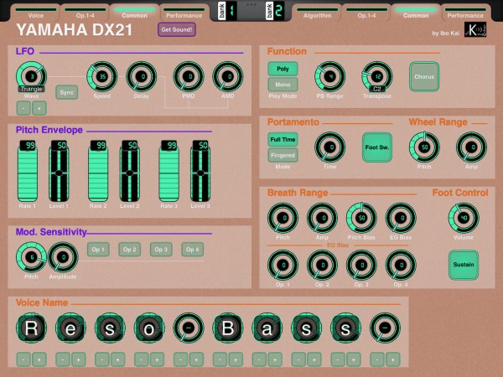The height and width of the screenshot is (377, 503).
Task: Click the Breath Pitch Bias knob
Action: pyautogui.click(x=361, y=218)
